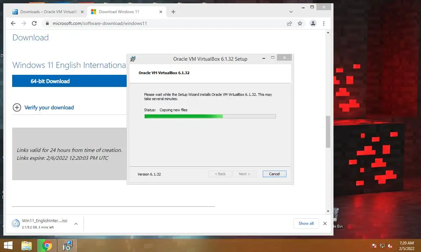Click the scrollbar up arrow
The image size is (421, 252).
click(x=328, y=33)
